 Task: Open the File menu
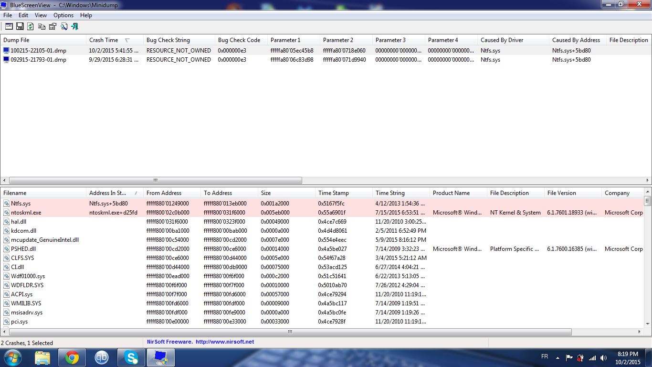tap(8, 15)
